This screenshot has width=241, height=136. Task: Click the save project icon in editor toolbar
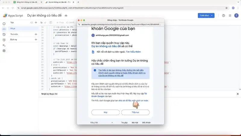51,22
